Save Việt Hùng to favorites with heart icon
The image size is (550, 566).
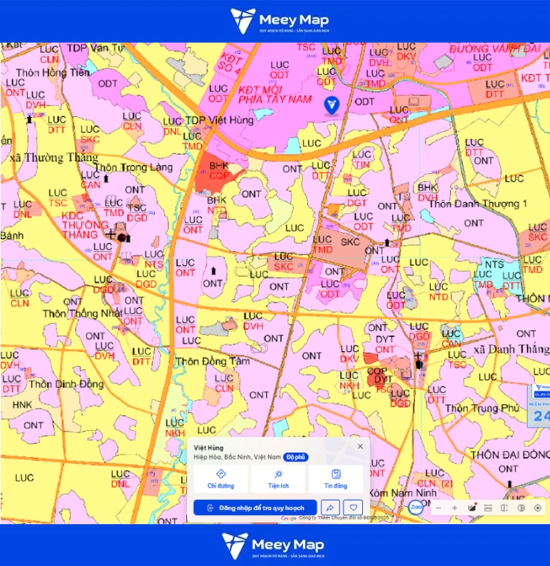click(353, 508)
